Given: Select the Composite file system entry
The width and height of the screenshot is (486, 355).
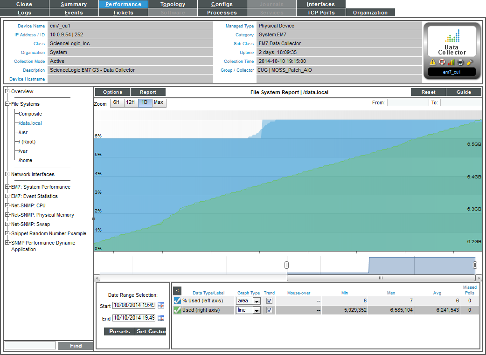Looking at the screenshot, I should [30, 114].
